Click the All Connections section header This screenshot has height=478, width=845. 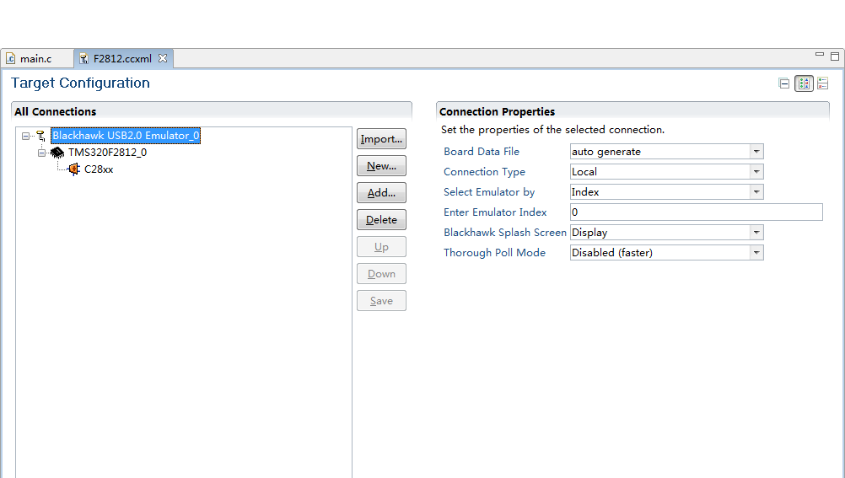(x=55, y=111)
